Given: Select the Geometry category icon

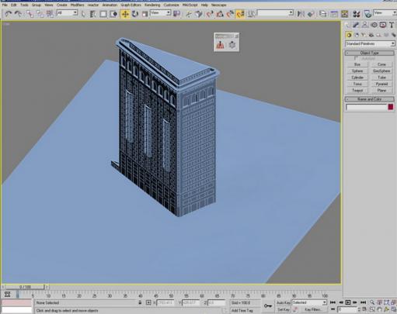Looking at the screenshot, I should click(x=349, y=35).
